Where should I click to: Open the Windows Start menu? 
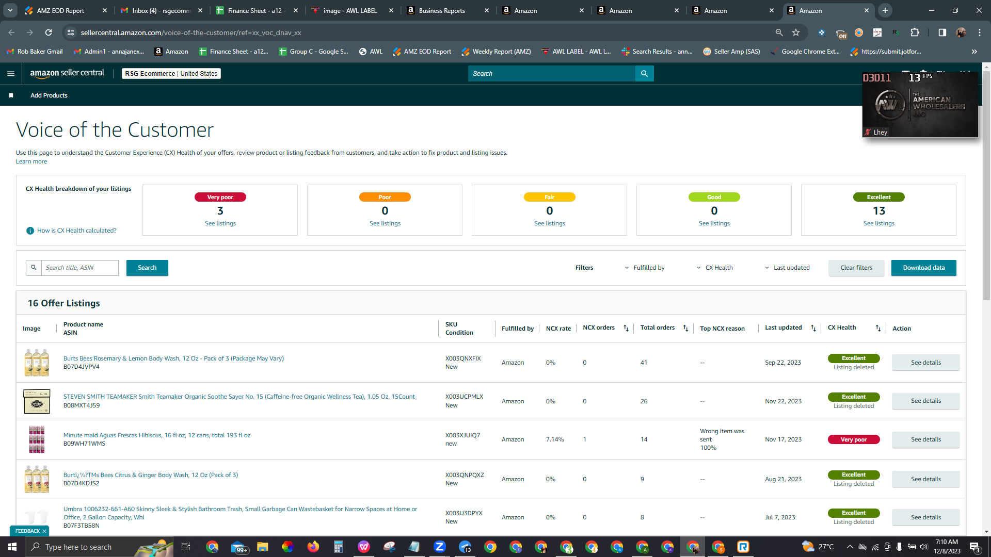12,547
